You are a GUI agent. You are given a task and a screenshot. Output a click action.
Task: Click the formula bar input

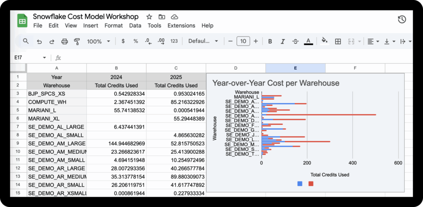click(238, 58)
